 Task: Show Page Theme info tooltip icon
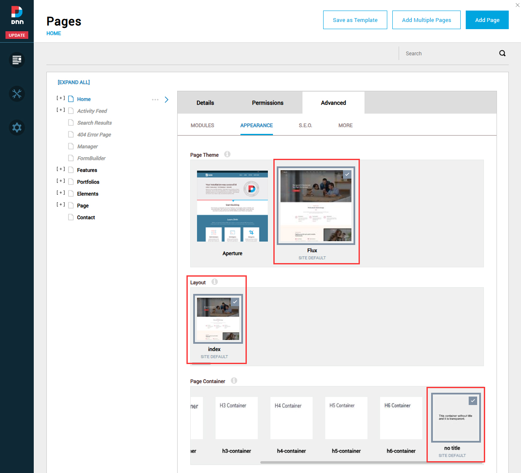click(227, 154)
